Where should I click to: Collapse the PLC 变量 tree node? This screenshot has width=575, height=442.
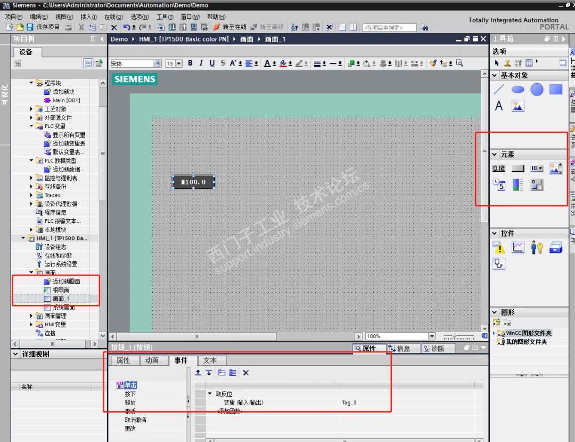pyautogui.click(x=31, y=126)
